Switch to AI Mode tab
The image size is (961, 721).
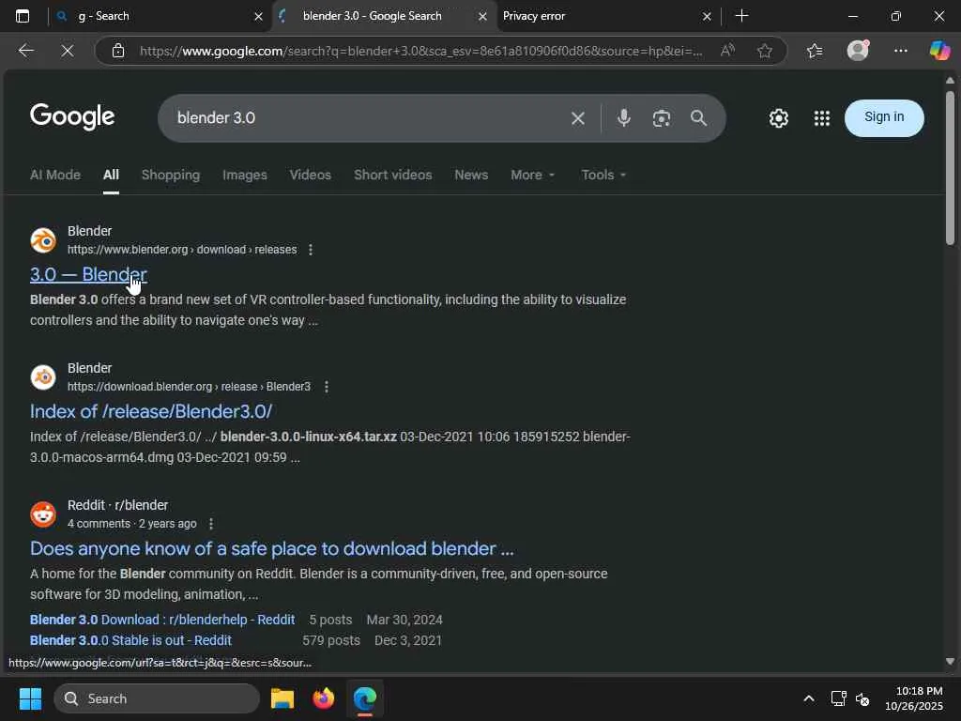click(55, 175)
